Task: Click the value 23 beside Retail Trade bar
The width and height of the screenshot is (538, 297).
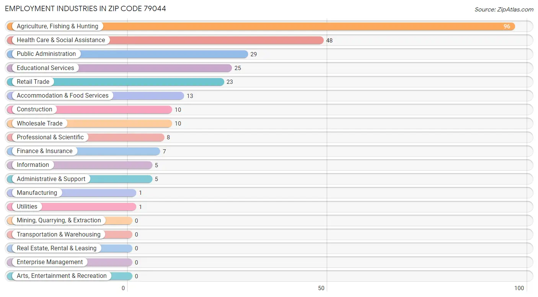Action: (230, 82)
